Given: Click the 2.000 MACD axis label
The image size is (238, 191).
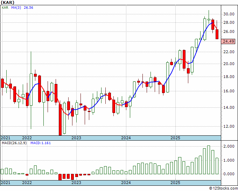Looking at the screenshot, I should (x=229, y=146).
